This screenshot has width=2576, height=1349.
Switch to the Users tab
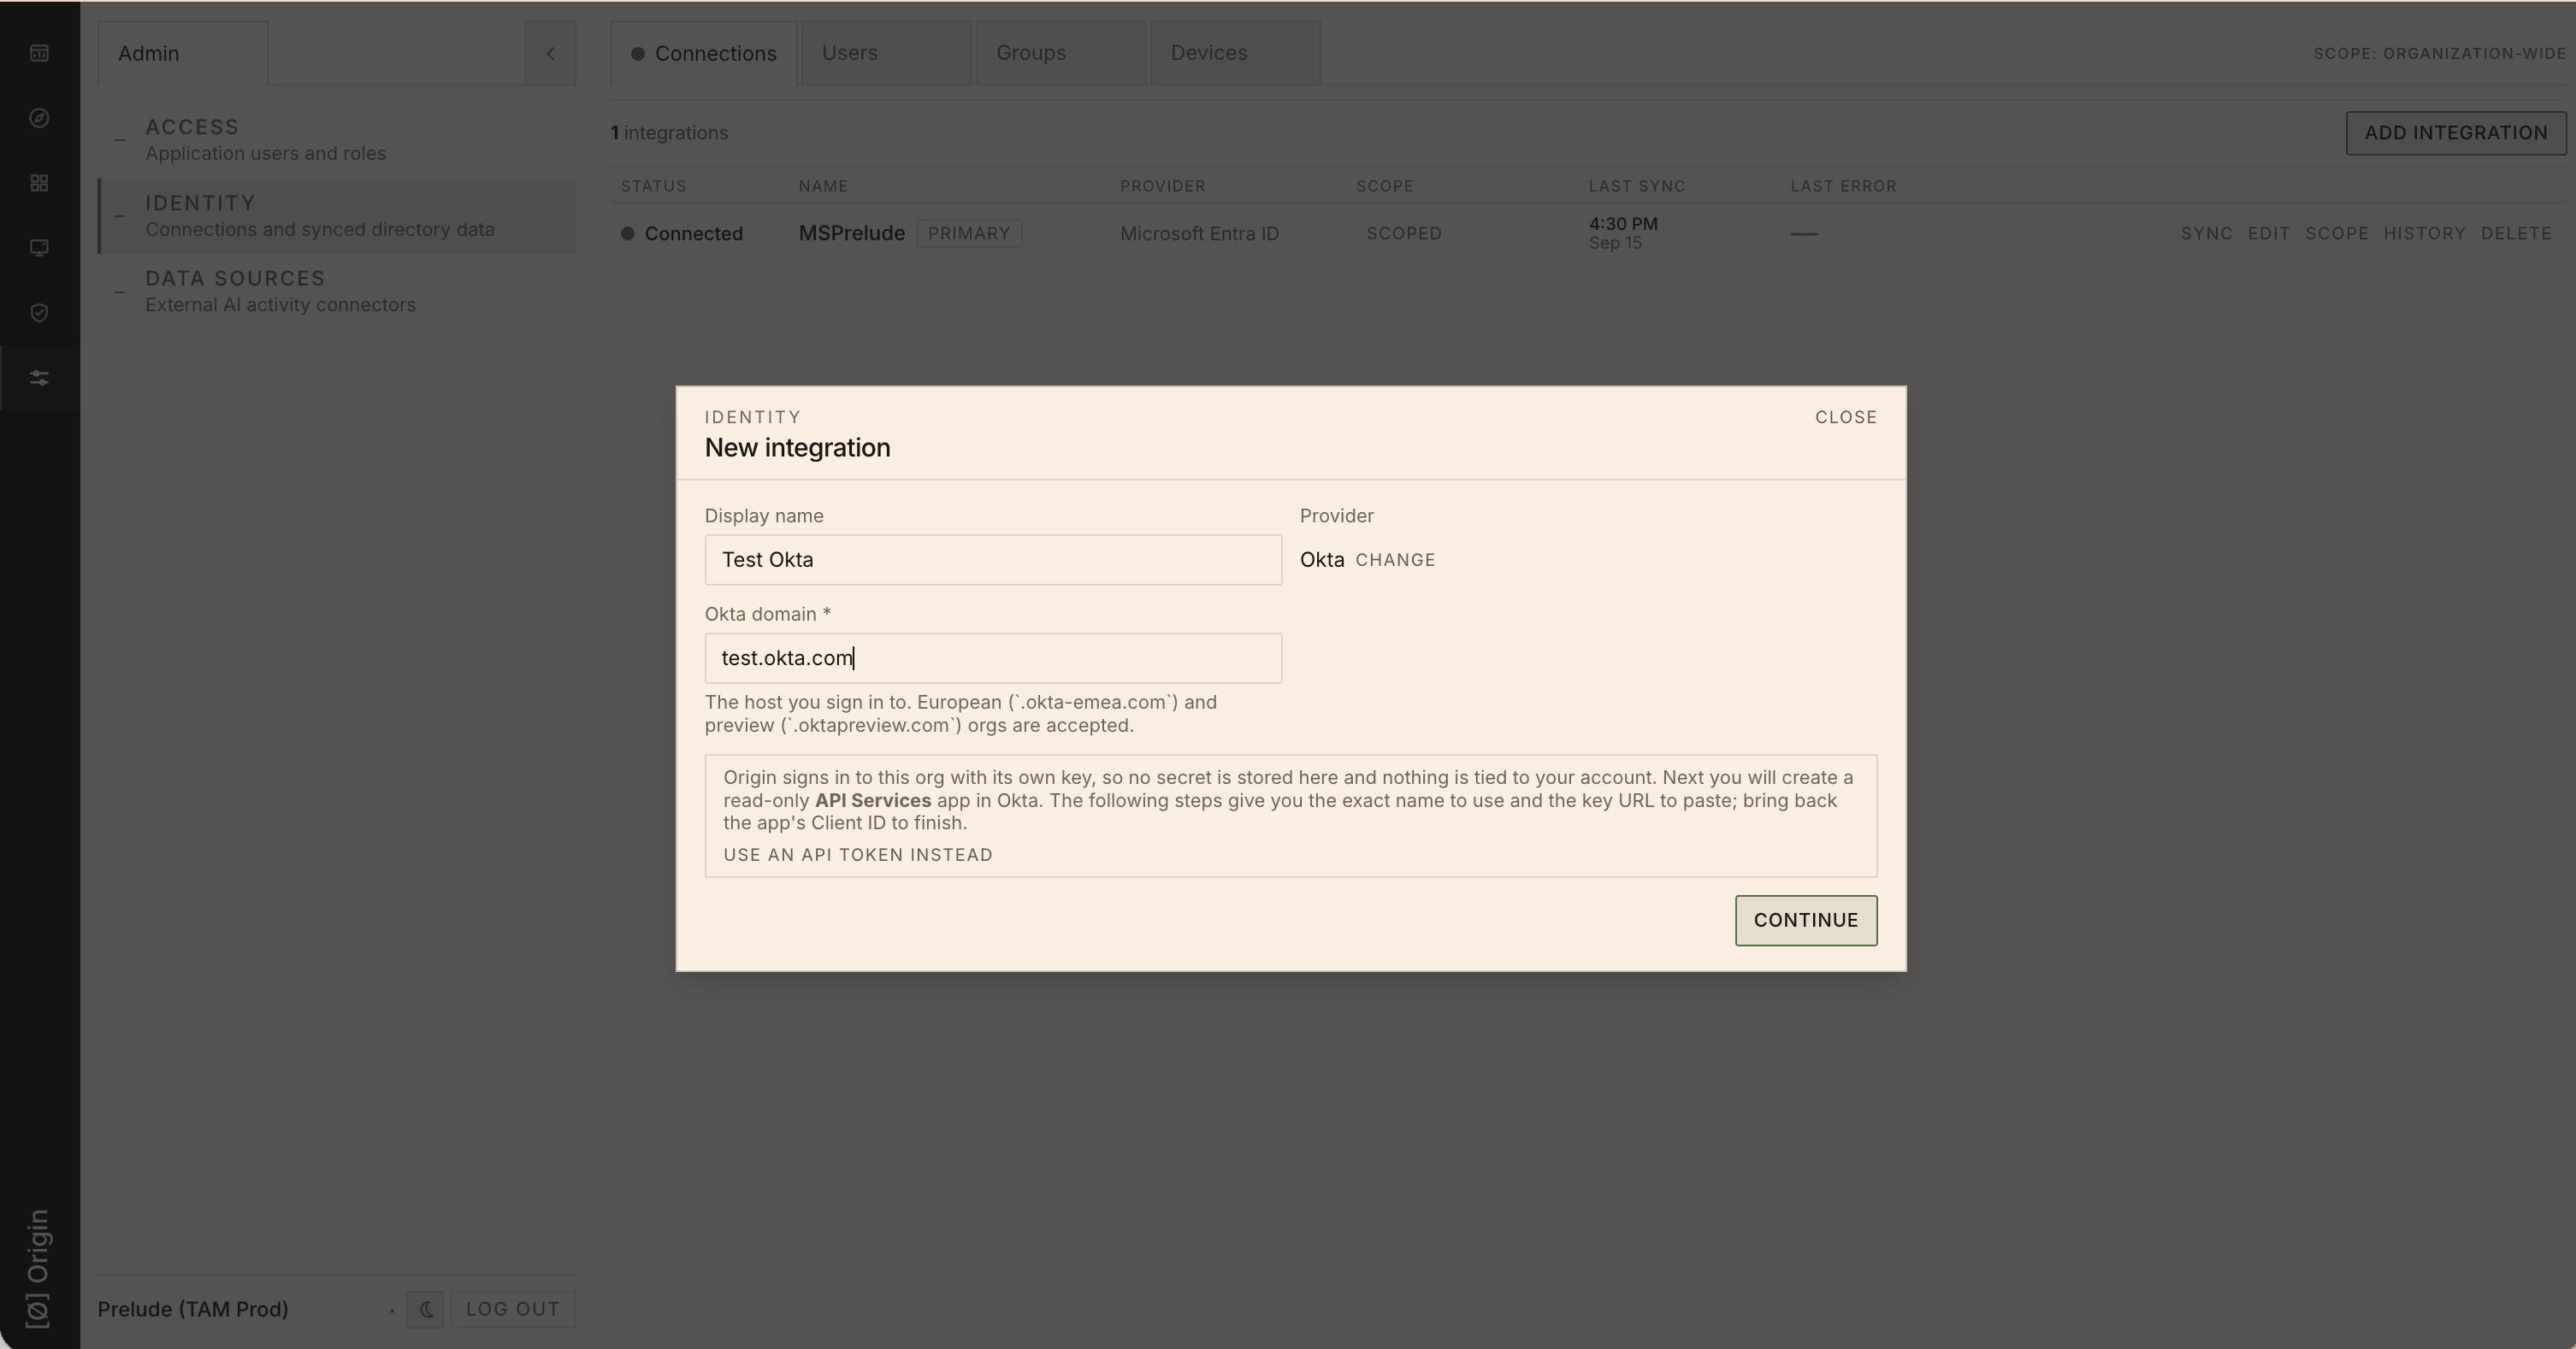coord(886,53)
